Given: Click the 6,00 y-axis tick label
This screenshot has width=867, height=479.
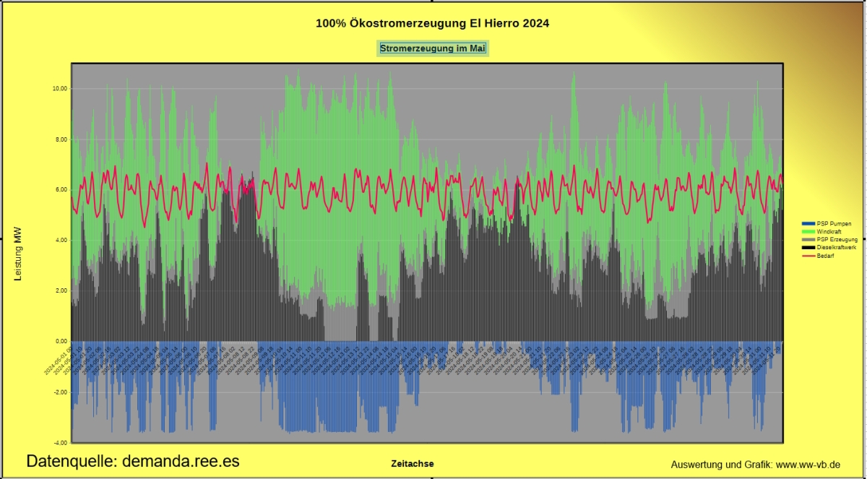Looking at the screenshot, I should (61, 189).
